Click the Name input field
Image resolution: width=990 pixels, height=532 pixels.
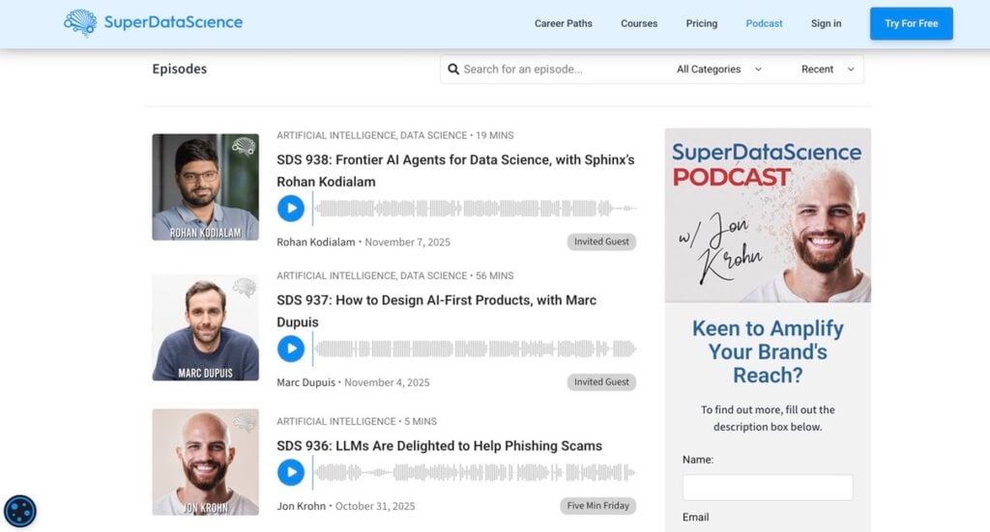click(768, 487)
